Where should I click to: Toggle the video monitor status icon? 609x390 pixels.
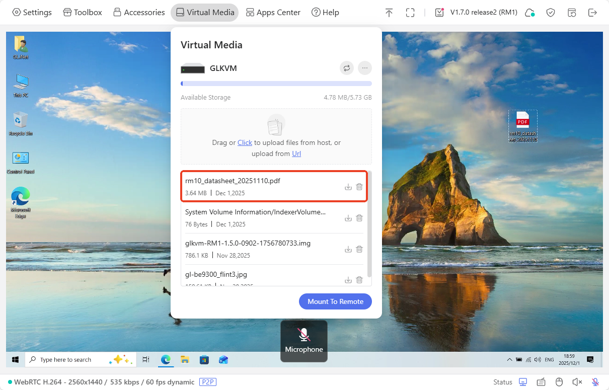coord(523,382)
